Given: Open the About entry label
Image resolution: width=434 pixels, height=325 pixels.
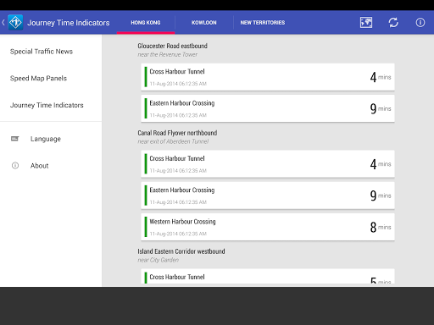Looking at the screenshot, I should pos(40,166).
